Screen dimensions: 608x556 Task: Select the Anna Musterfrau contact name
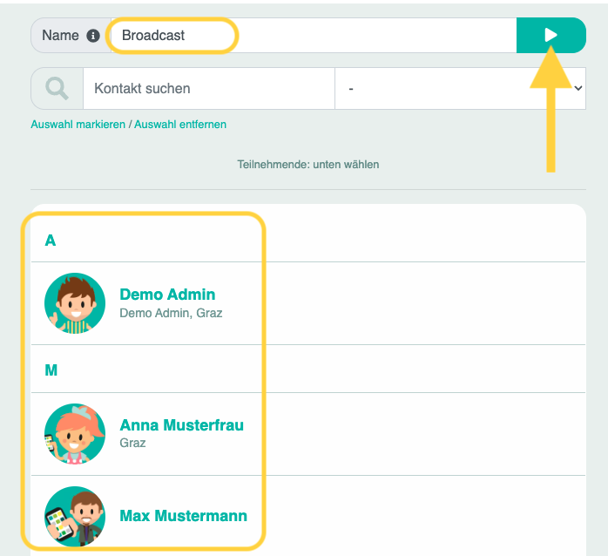point(182,425)
